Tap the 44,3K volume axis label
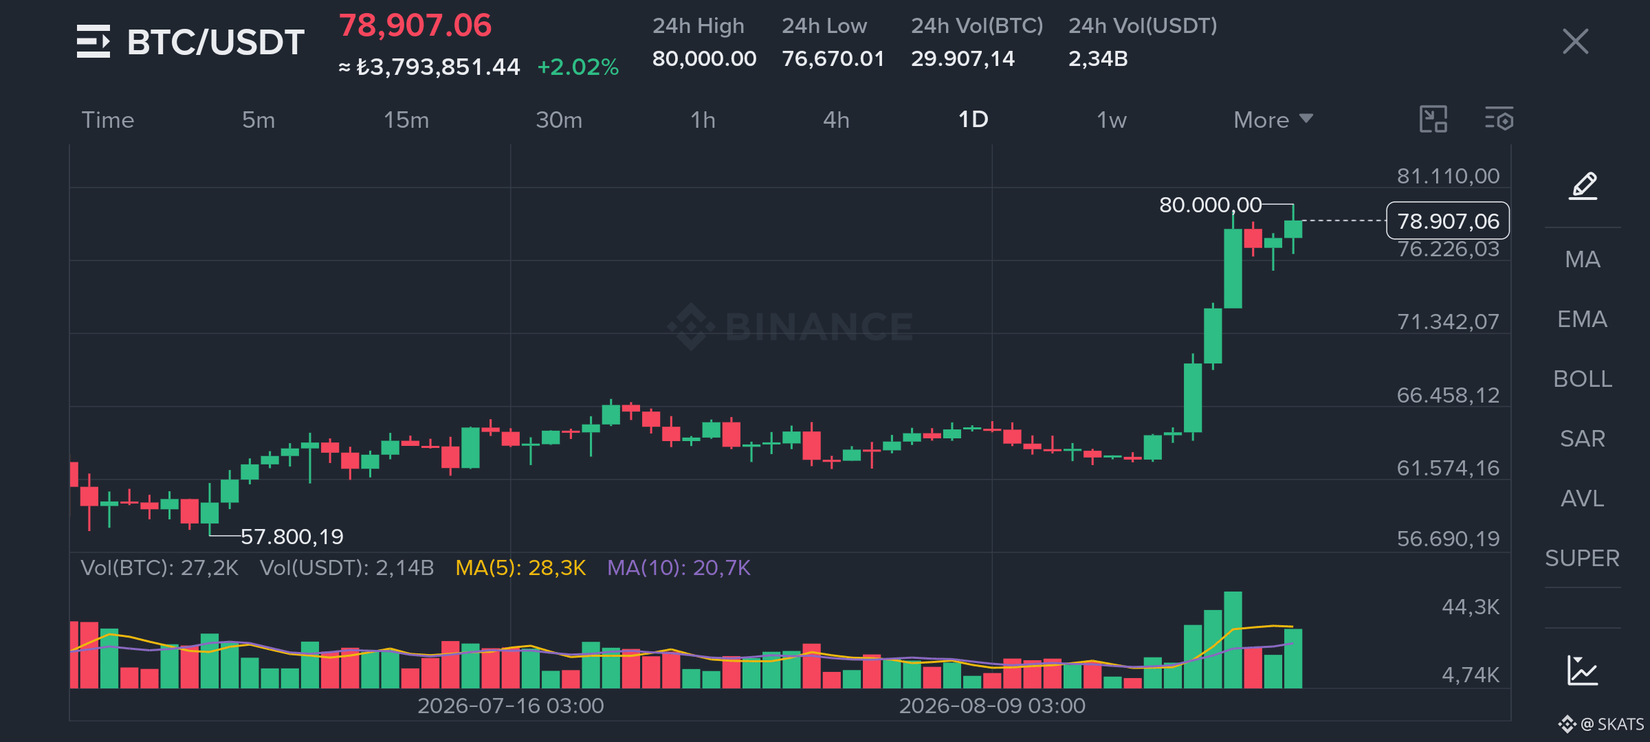 point(1471,607)
